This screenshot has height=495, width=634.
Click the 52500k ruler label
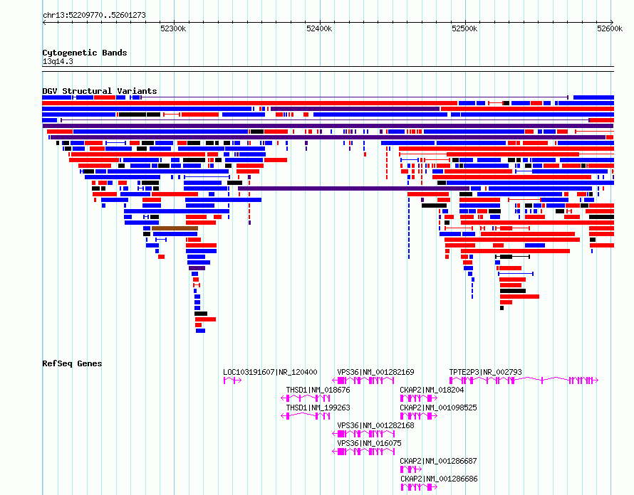464,28
